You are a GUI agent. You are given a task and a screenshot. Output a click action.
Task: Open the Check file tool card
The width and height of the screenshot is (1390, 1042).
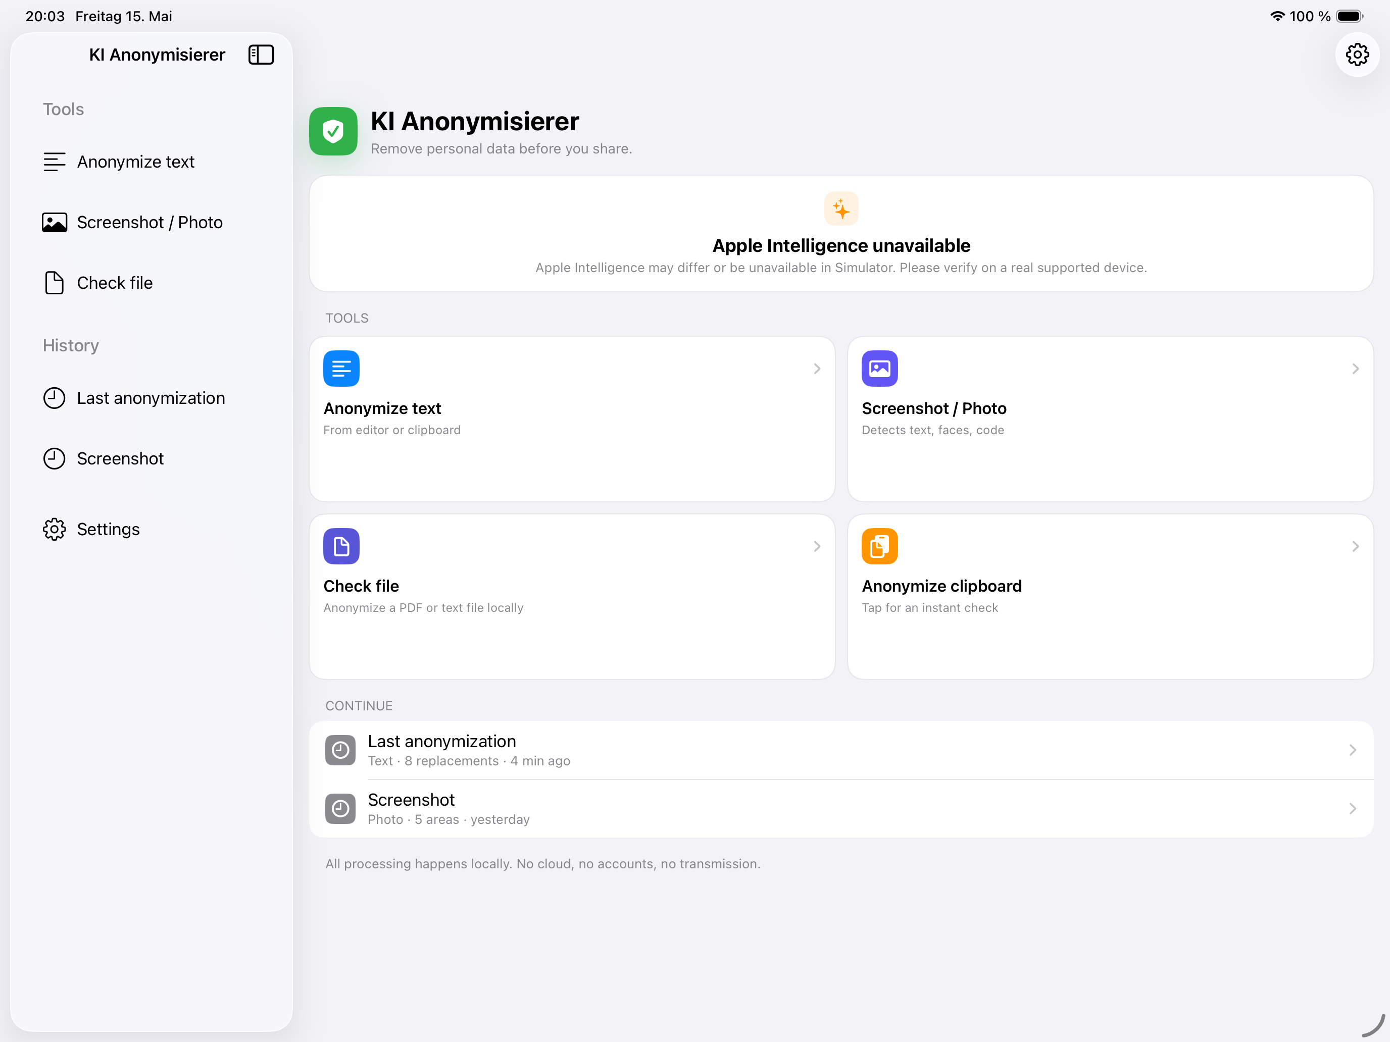pos(572,597)
